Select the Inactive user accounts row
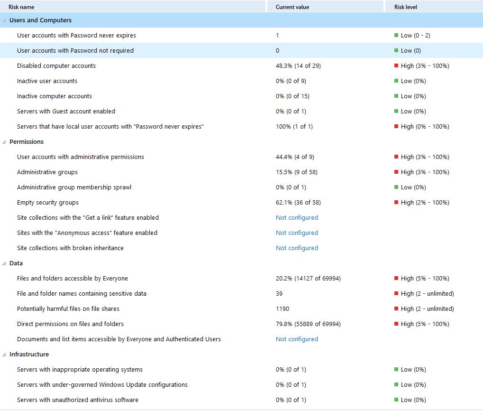 [242, 81]
